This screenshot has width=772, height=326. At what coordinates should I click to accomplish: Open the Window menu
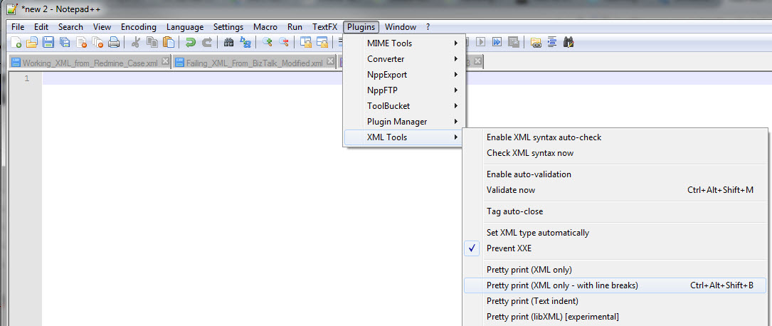[x=401, y=27]
